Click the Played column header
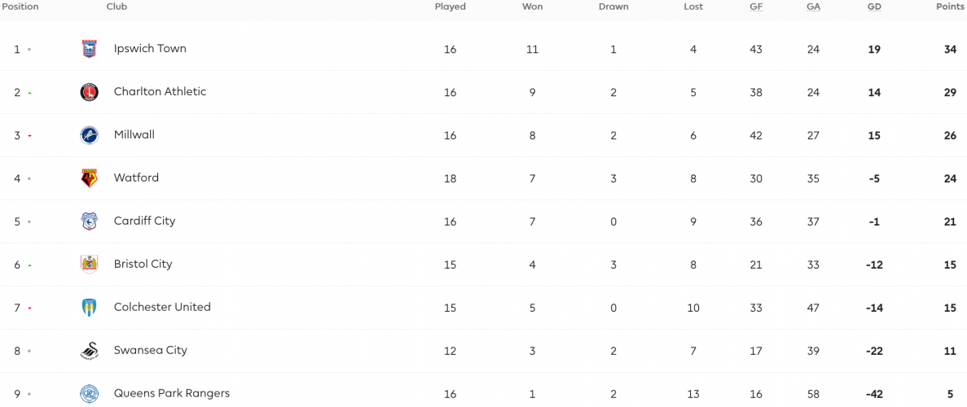 pyautogui.click(x=451, y=7)
